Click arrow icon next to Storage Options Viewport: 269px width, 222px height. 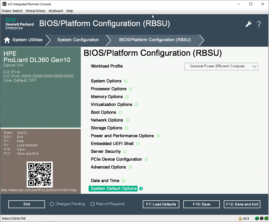pyautogui.click(x=127, y=128)
